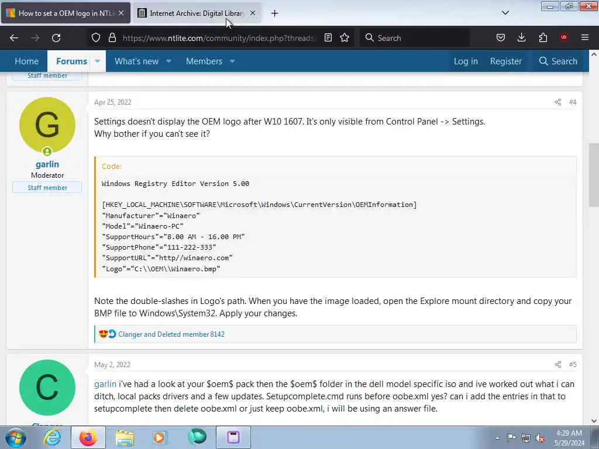Click the Log in link

point(466,61)
